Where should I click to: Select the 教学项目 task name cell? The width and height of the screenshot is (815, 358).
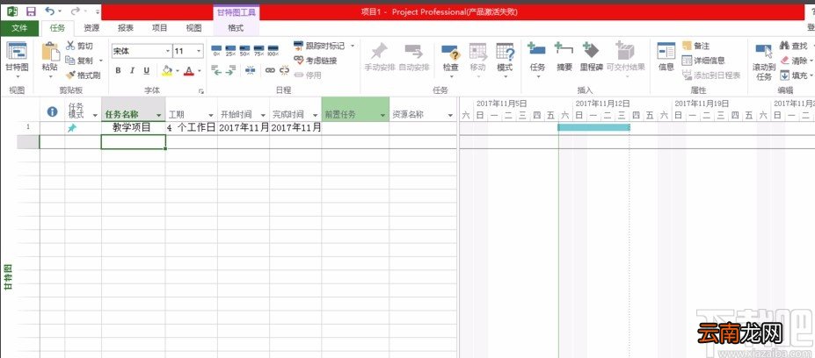133,127
